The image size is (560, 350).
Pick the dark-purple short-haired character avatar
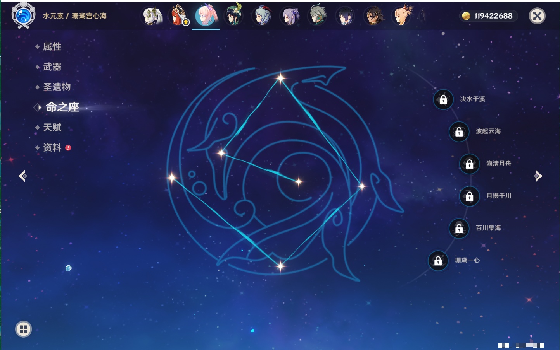(x=345, y=16)
